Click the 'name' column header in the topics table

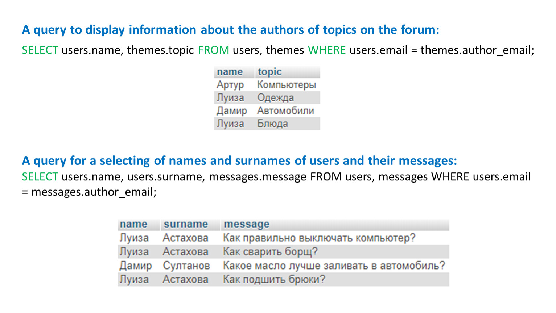230,72
